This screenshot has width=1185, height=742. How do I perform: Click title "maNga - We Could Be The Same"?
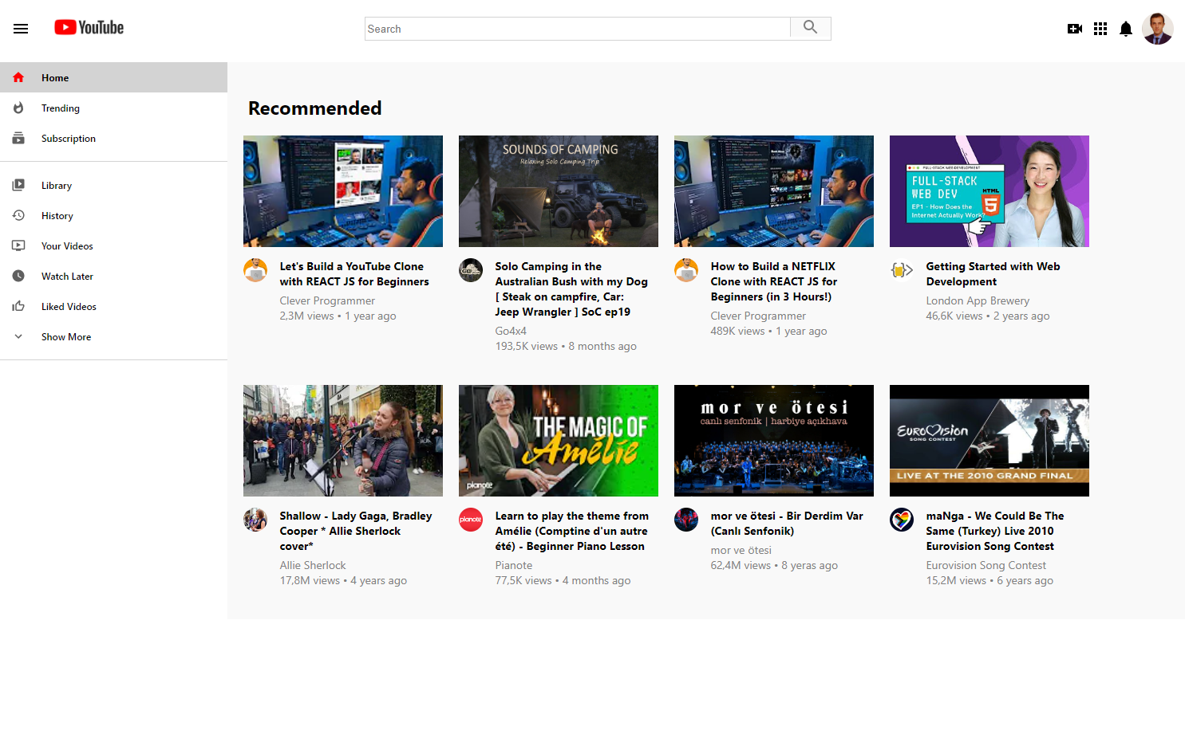click(x=995, y=531)
